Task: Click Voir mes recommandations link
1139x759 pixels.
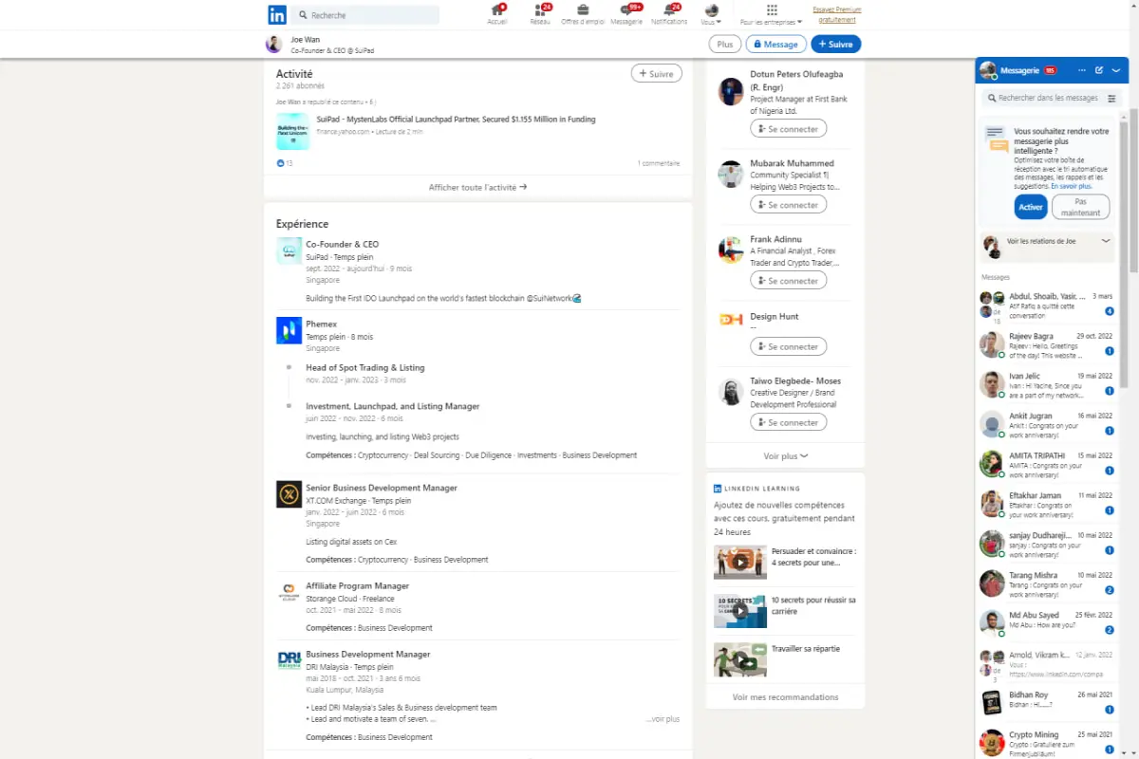Action: [x=785, y=697]
